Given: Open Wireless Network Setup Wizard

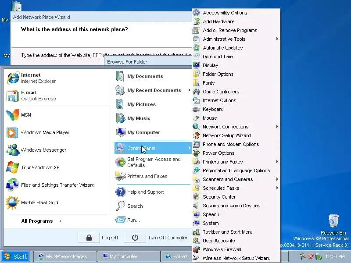Looking at the screenshot, I should (x=236, y=258).
